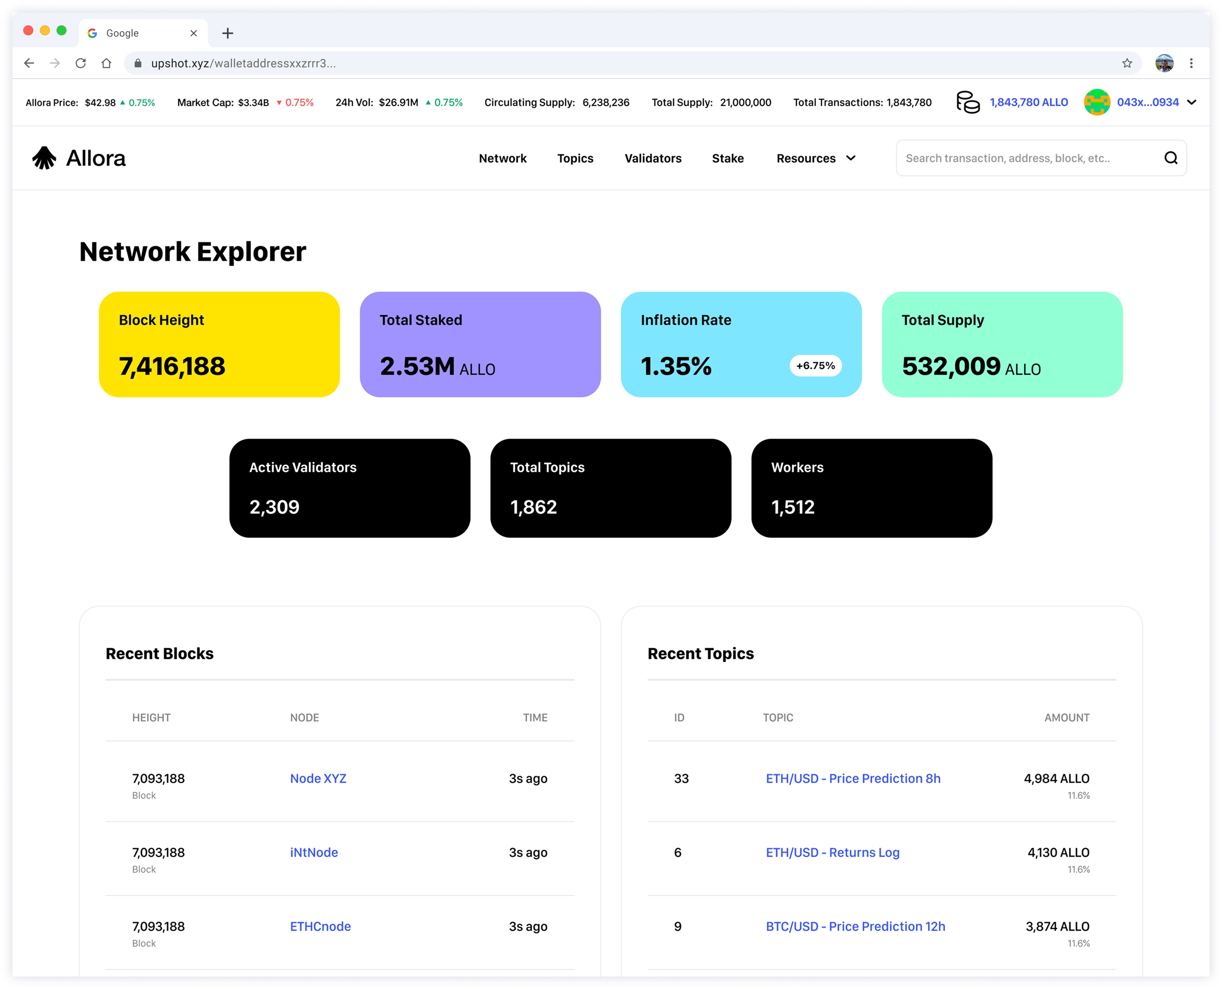
Task: Go to the browser home page
Action: click(106, 63)
